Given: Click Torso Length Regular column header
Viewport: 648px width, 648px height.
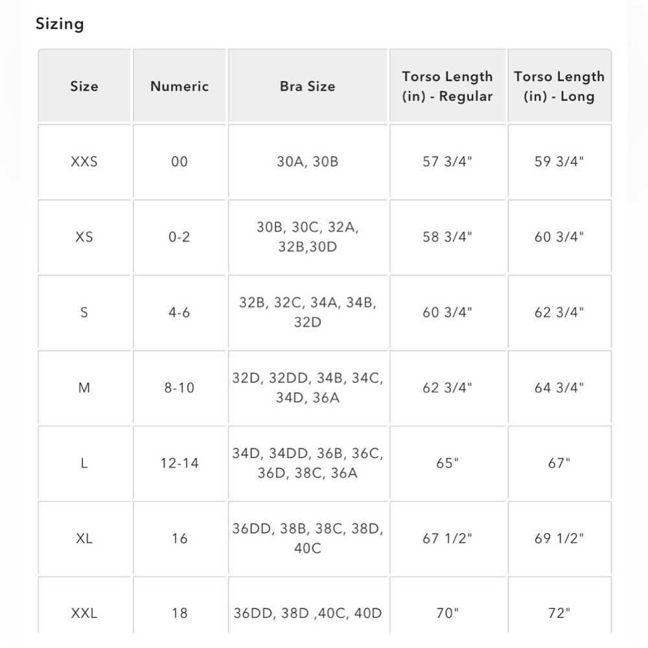Looking at the screenshot, I should (x=447, y=86).
